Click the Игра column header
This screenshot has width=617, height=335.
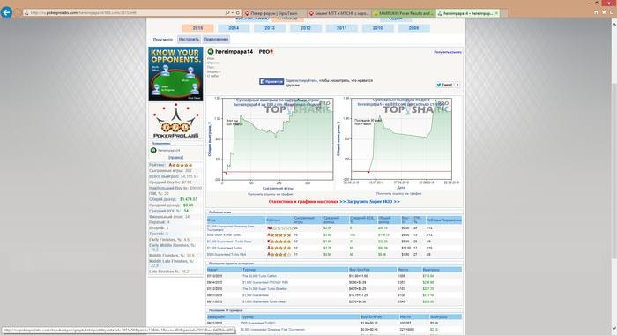pos(236,220)
